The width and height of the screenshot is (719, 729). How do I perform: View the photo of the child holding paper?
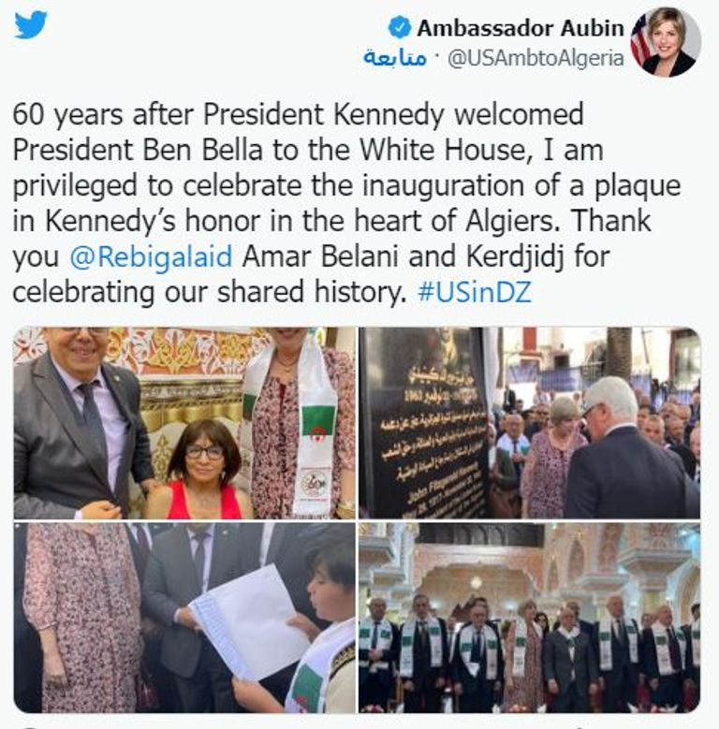click(x=184, y=618)
